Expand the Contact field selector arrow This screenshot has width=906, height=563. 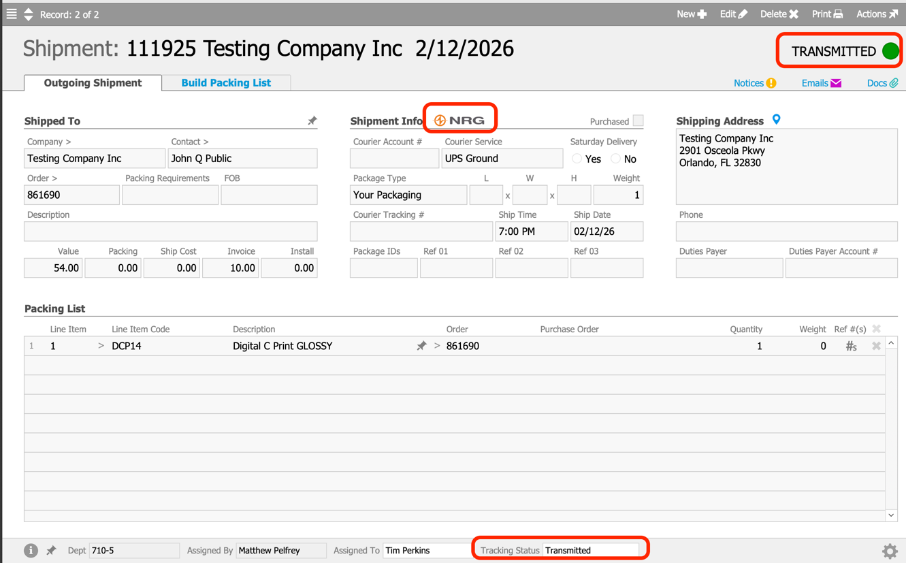[206, 142]
